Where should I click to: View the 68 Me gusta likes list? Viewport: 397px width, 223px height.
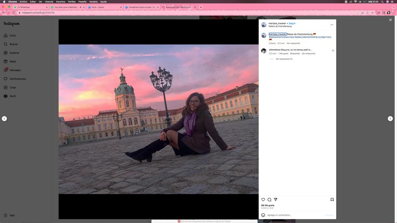(x=268, y=205)
